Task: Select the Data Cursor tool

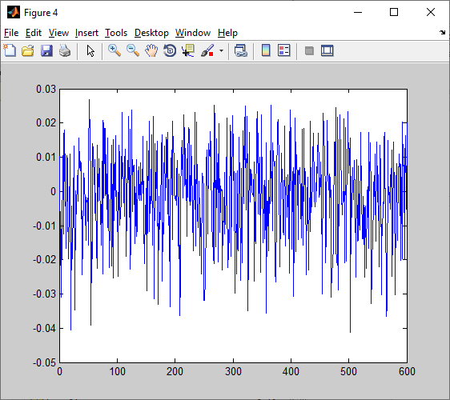Action: (x=188, y=50)
